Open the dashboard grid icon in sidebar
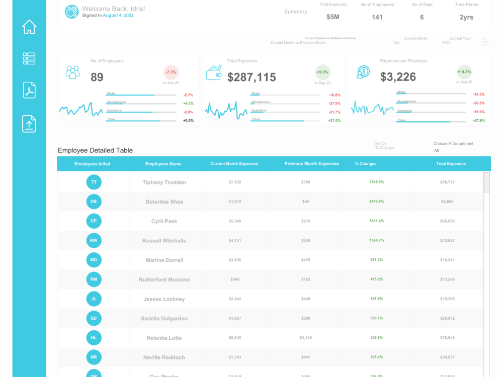Image resolution: width=503 pixels, height=377 pixels. 29,58
